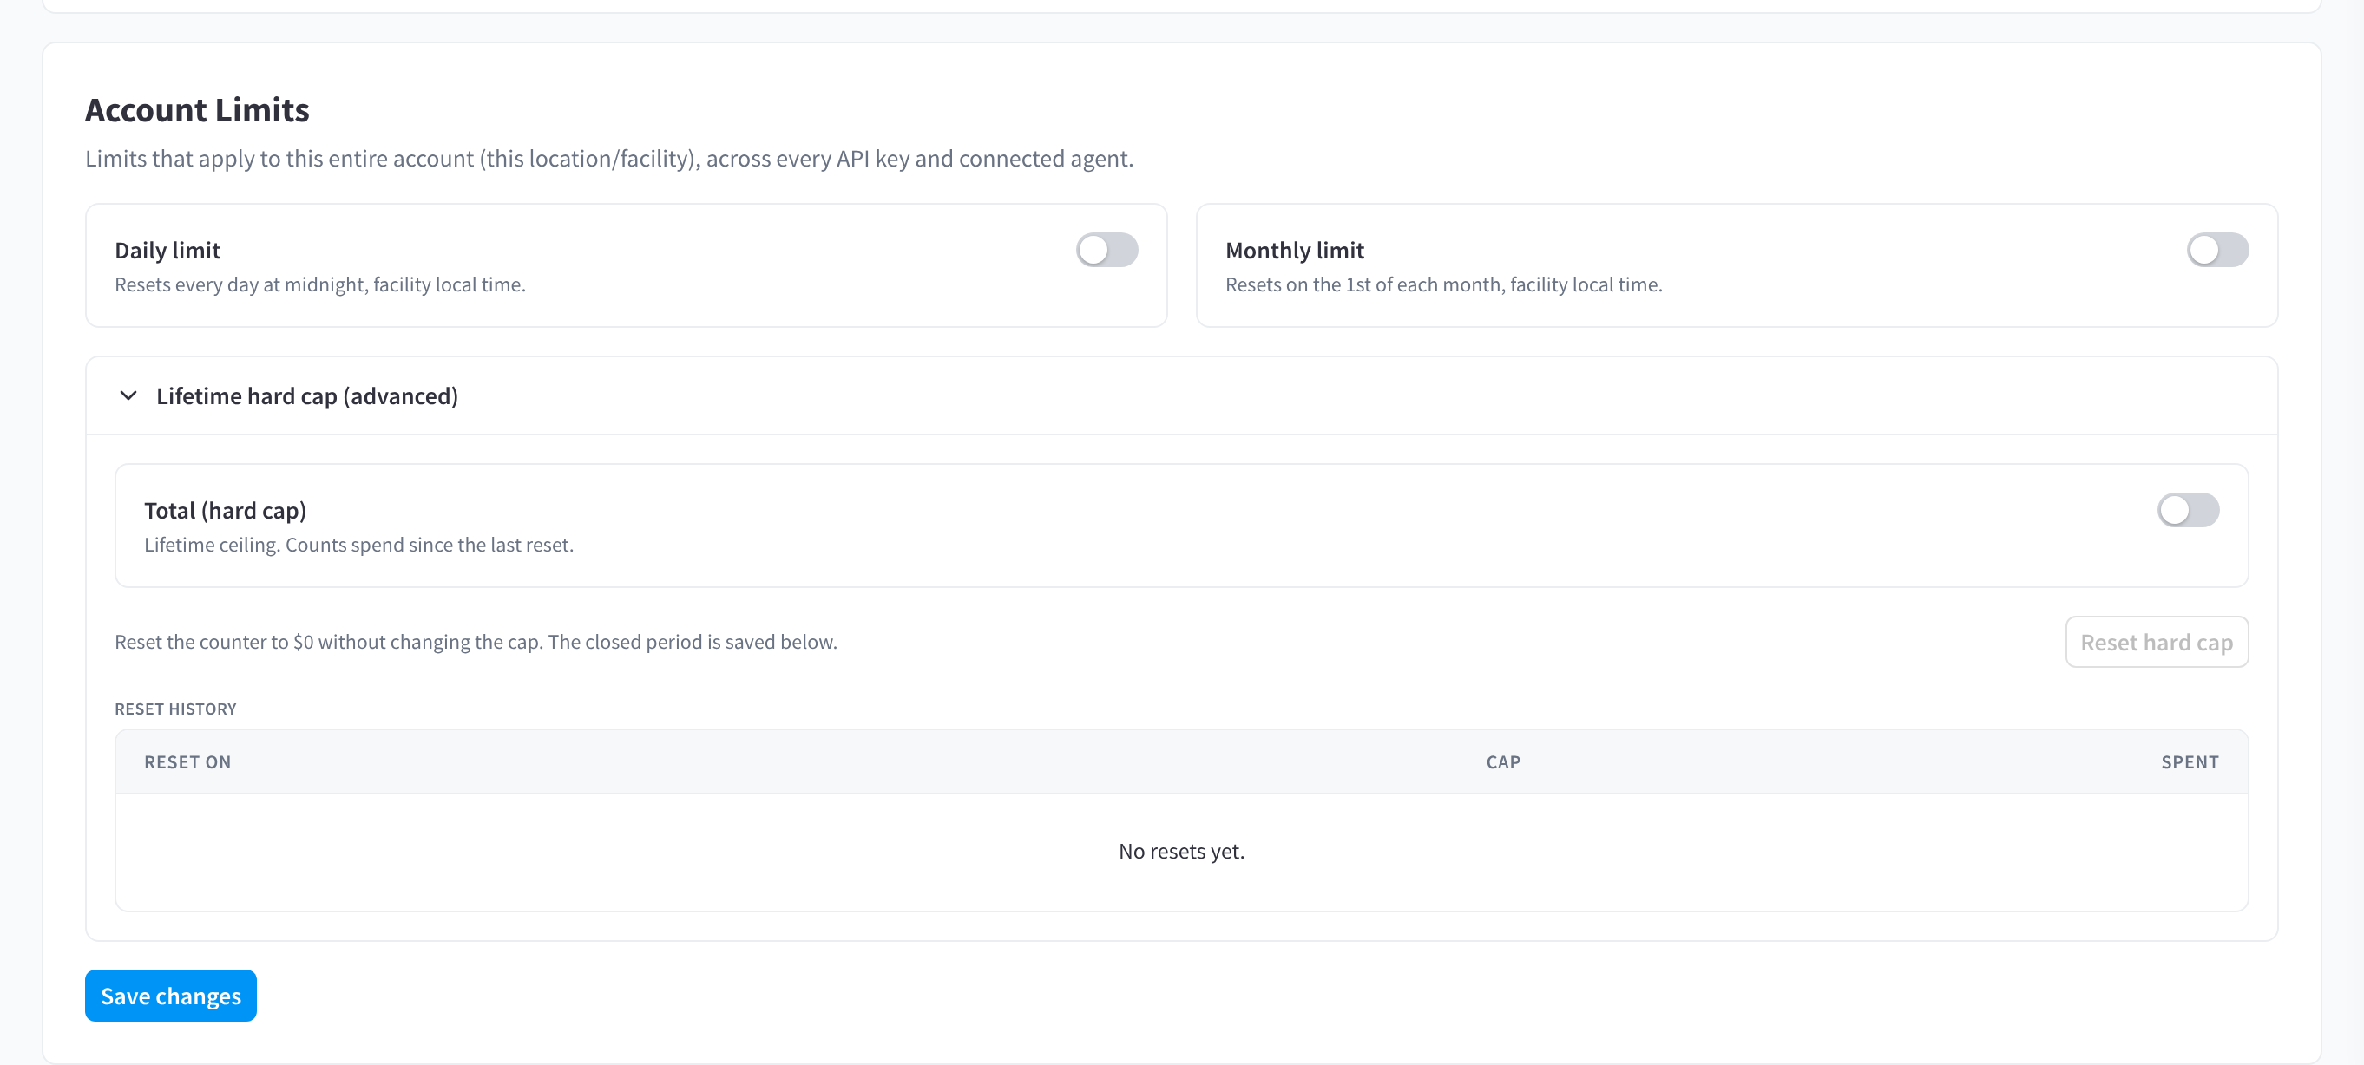Click the SPENT column header
Image resolution: width=2364 pixels, height=1065 pixels.
[2190, 762]
